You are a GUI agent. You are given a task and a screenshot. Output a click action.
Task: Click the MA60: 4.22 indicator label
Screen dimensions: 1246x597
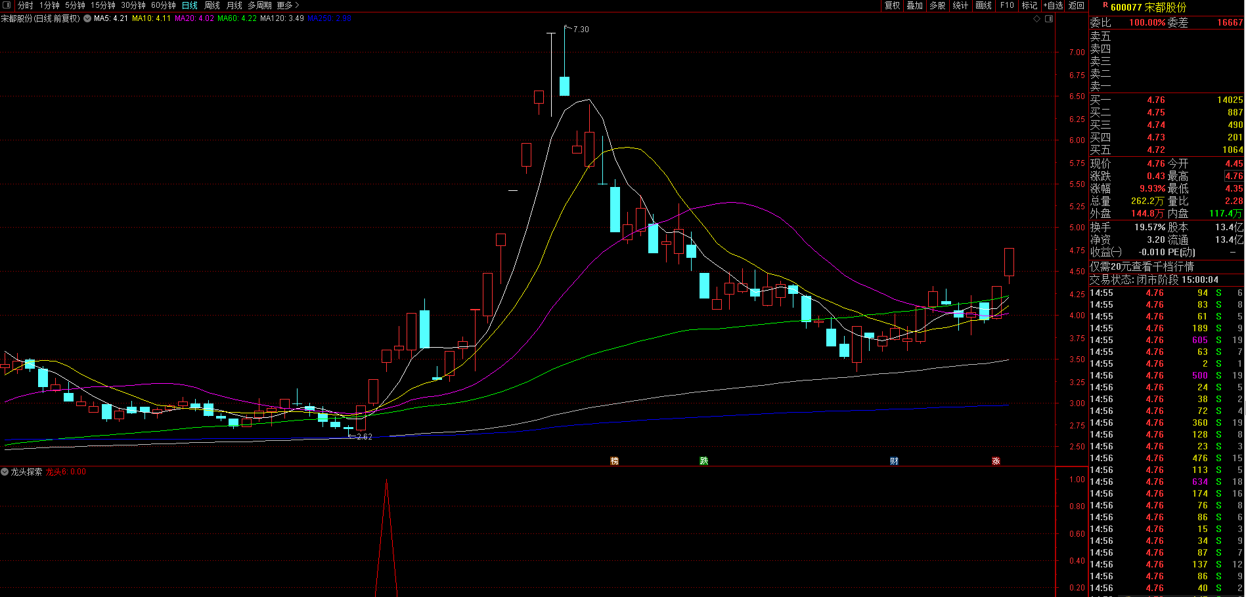[237, 18]
